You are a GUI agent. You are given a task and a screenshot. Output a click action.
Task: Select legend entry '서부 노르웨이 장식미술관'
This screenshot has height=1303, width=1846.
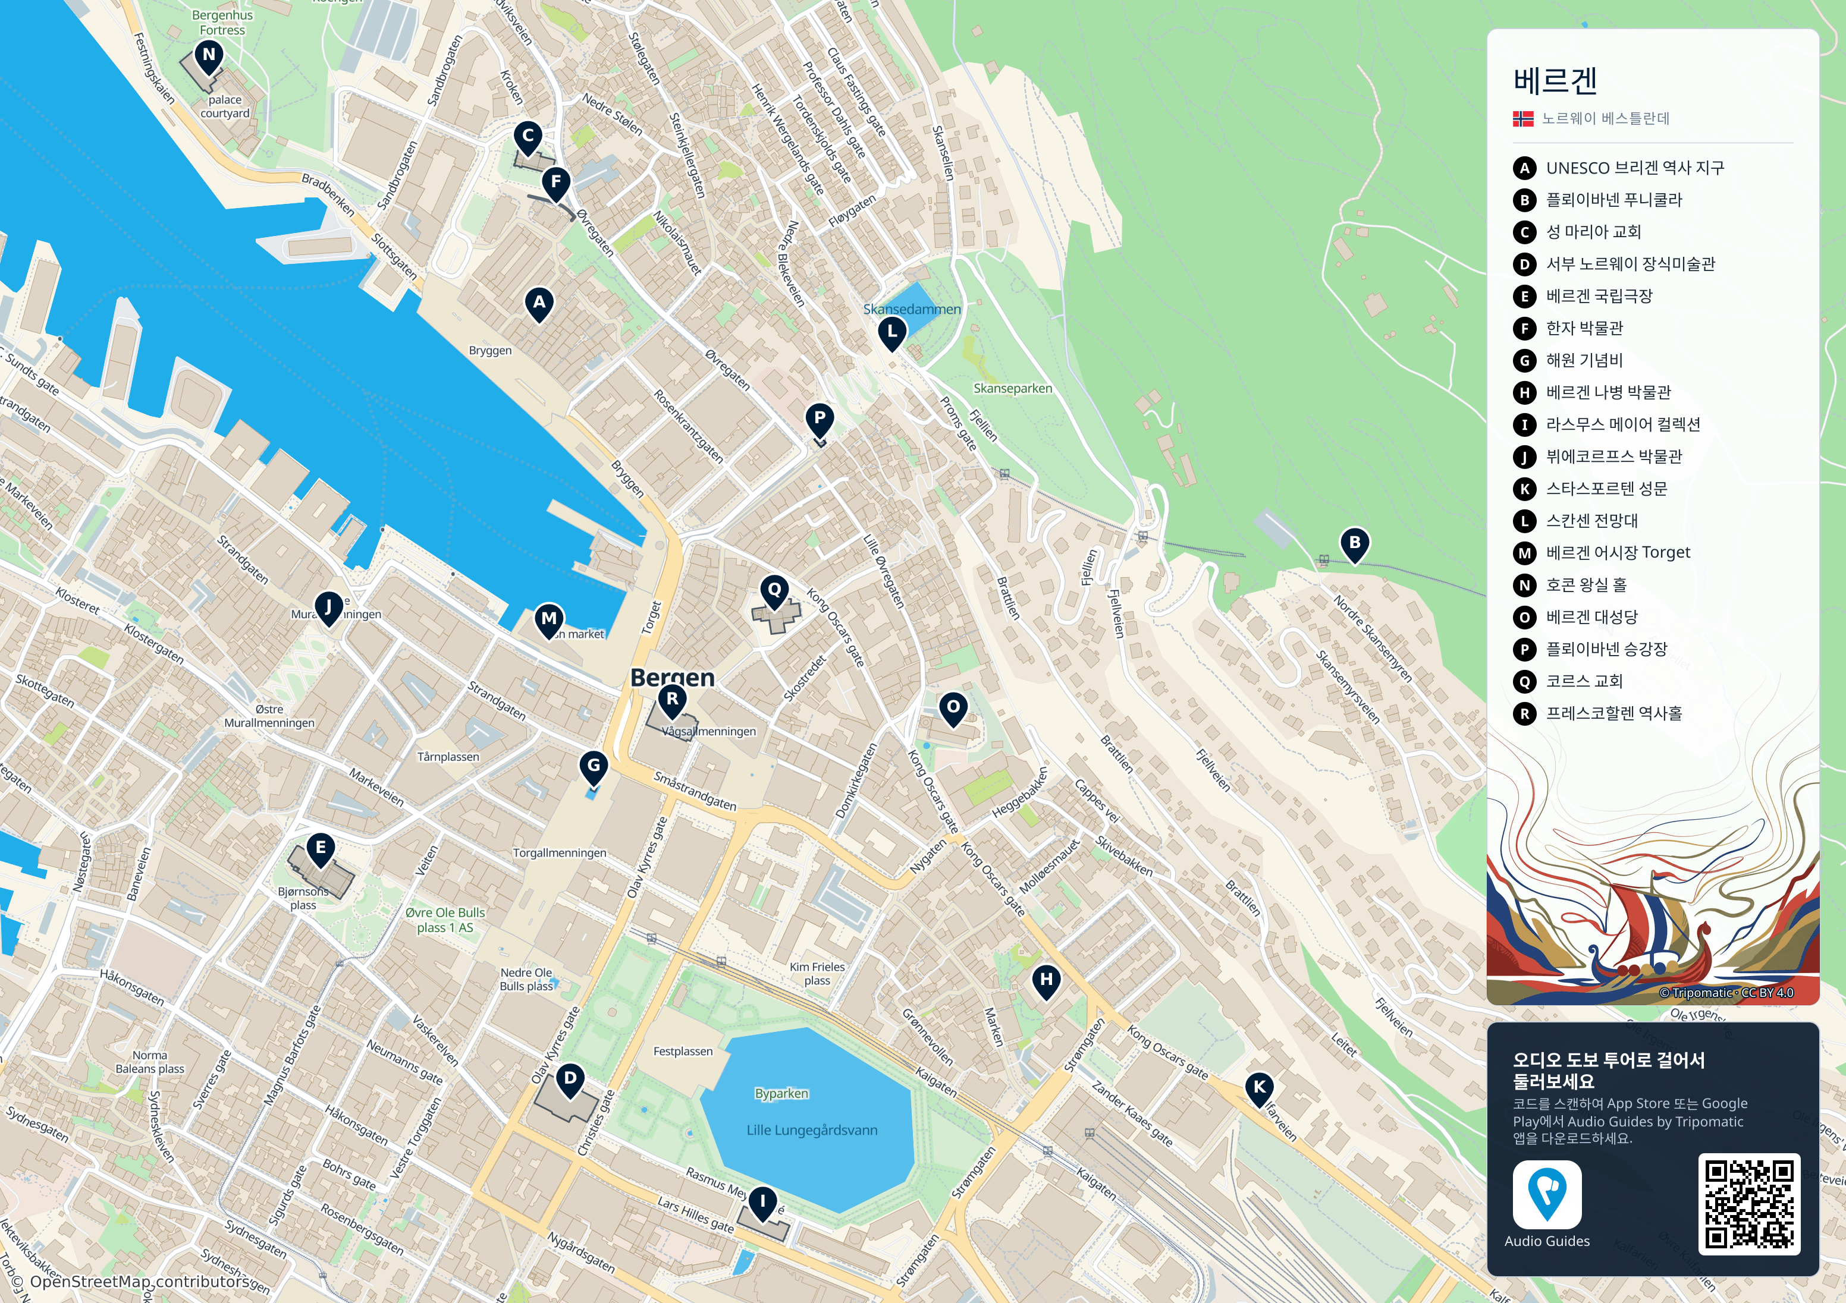pos(1631,265)
